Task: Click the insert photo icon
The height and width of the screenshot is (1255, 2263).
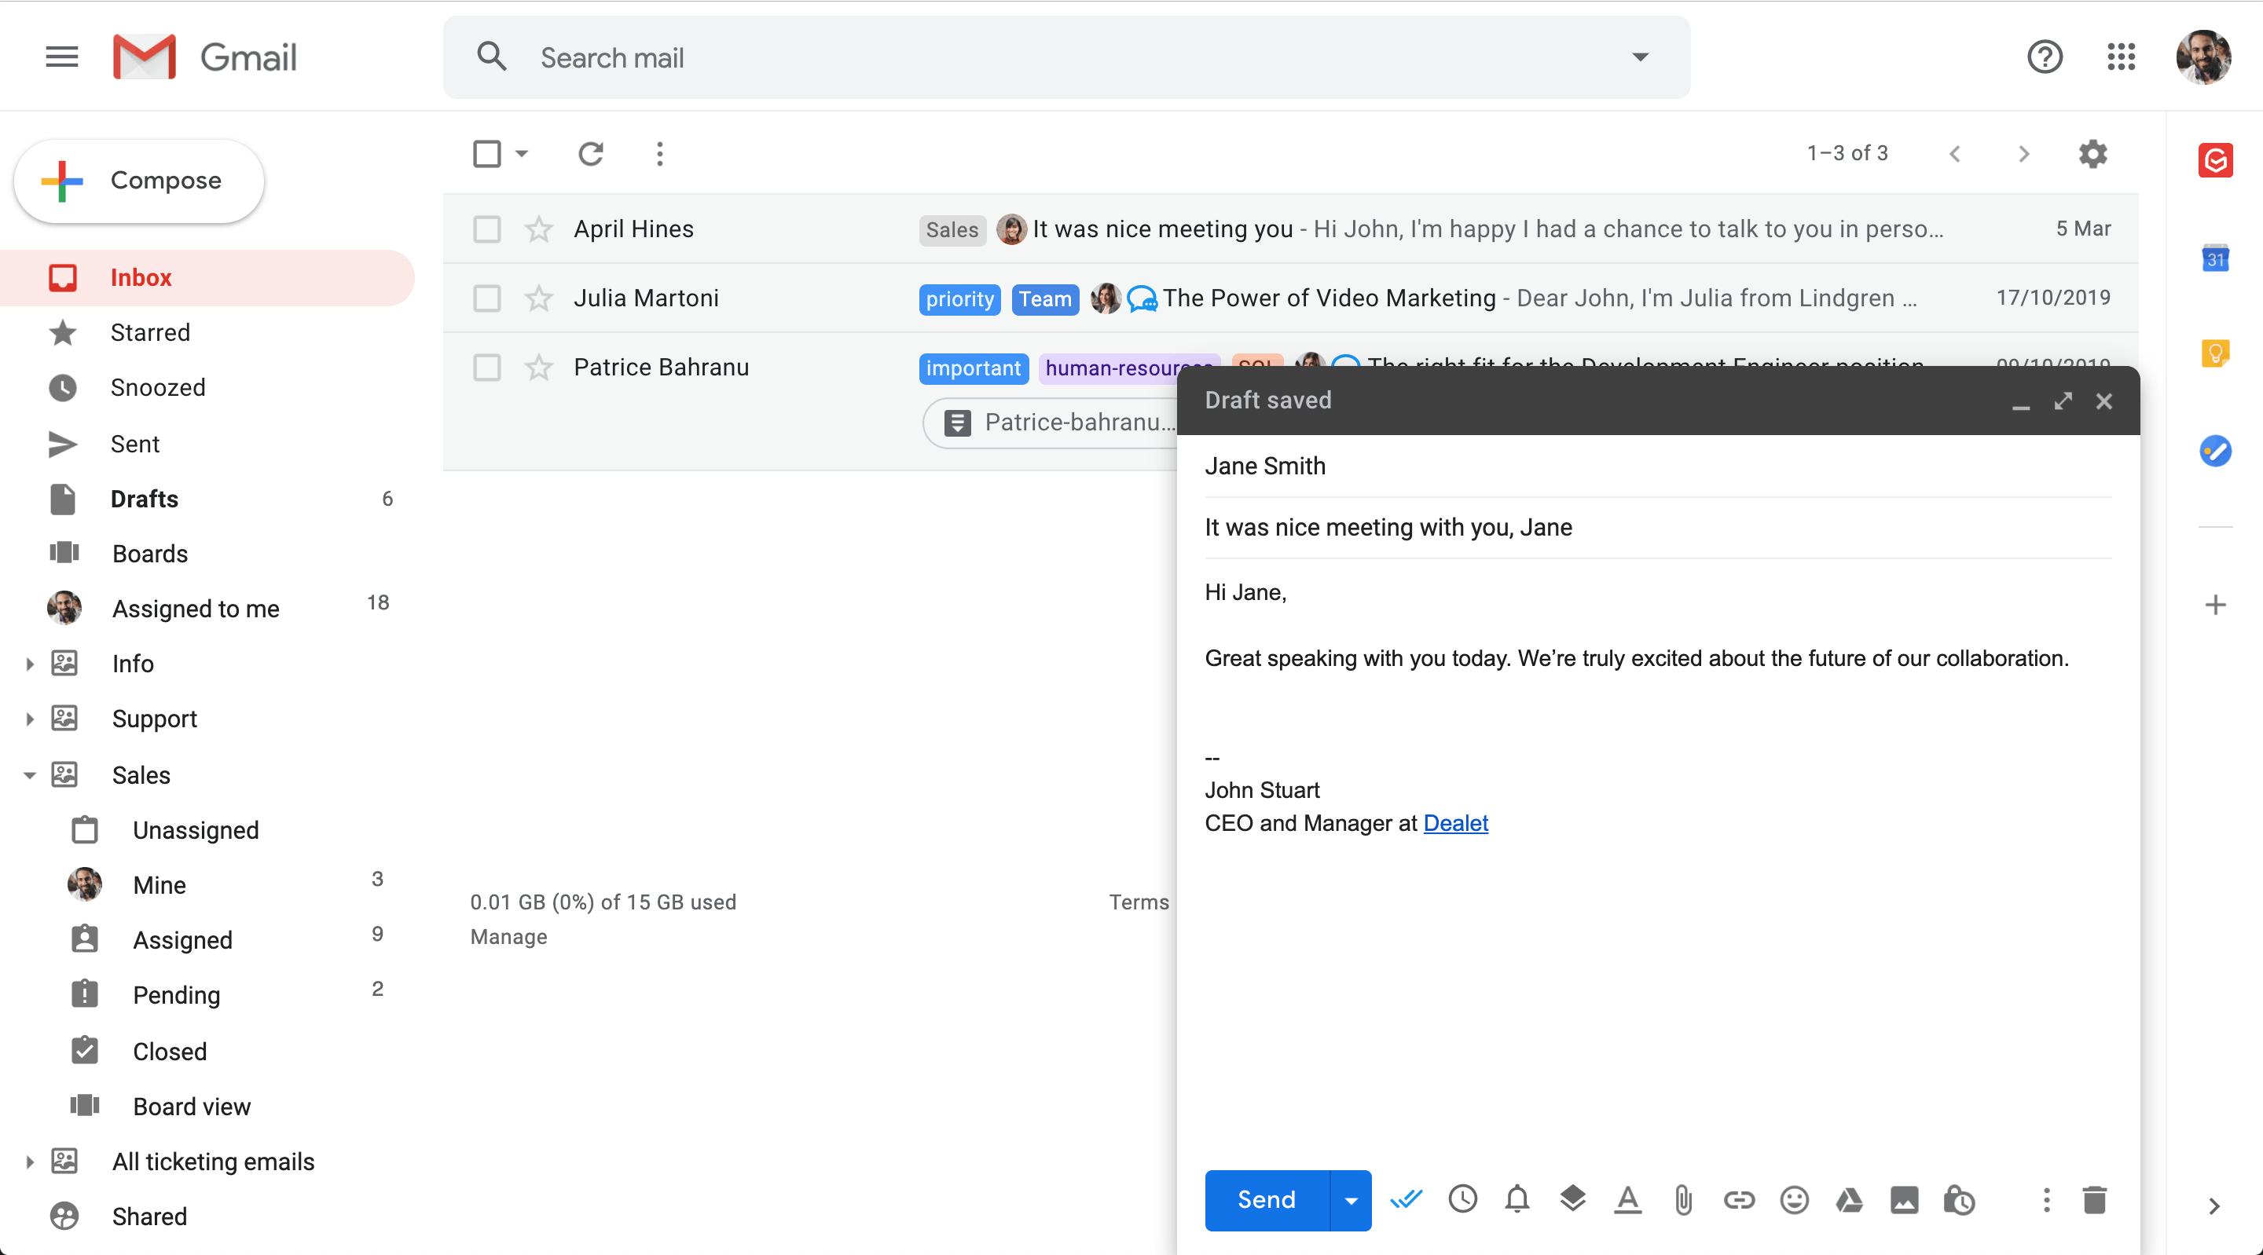Action: (1904, 1200)
